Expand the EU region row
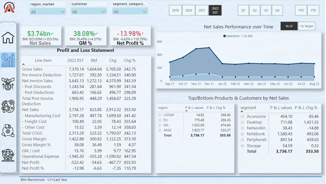Viewport: 326px width, 184px height. pyautogui.click(x=159, y=120)
